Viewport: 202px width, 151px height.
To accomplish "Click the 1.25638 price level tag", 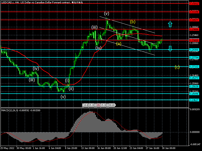I will 194,87.
